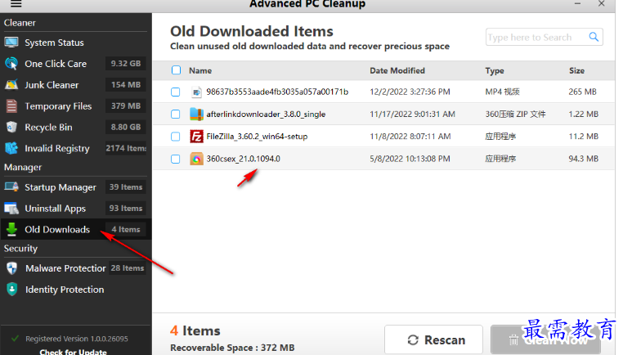Screen dimensions: 623x355
Task: Open Identity Protection section
Action: tap(75, 290)
